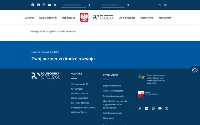
Task: Open the 'Deklaracja dostępności' link
Action: [x=114, y=96]
